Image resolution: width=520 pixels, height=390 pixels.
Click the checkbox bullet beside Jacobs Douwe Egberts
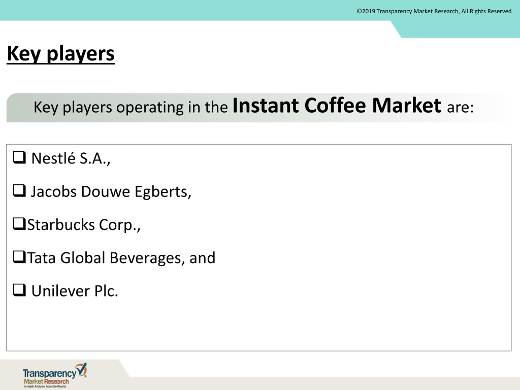point(20,191)
